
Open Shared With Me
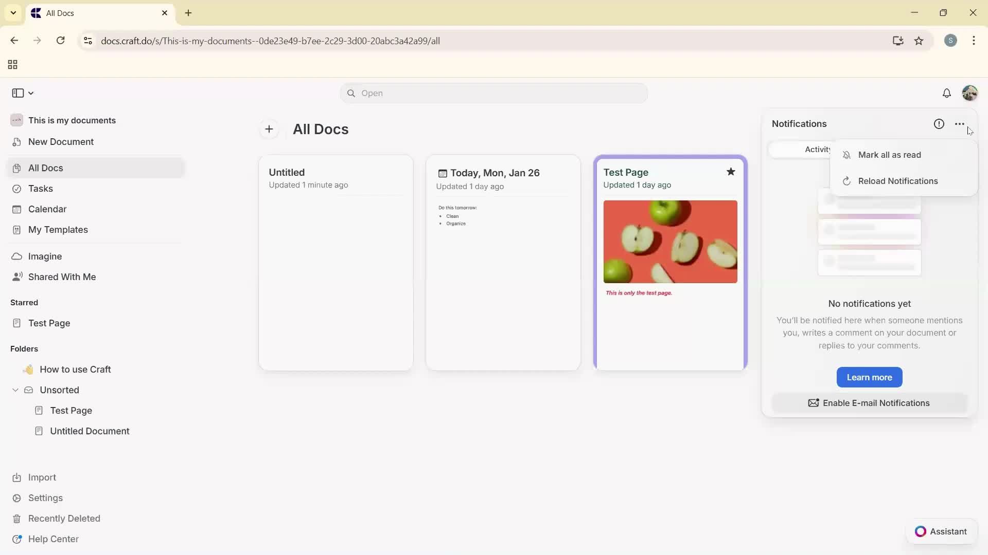point(62,277)
